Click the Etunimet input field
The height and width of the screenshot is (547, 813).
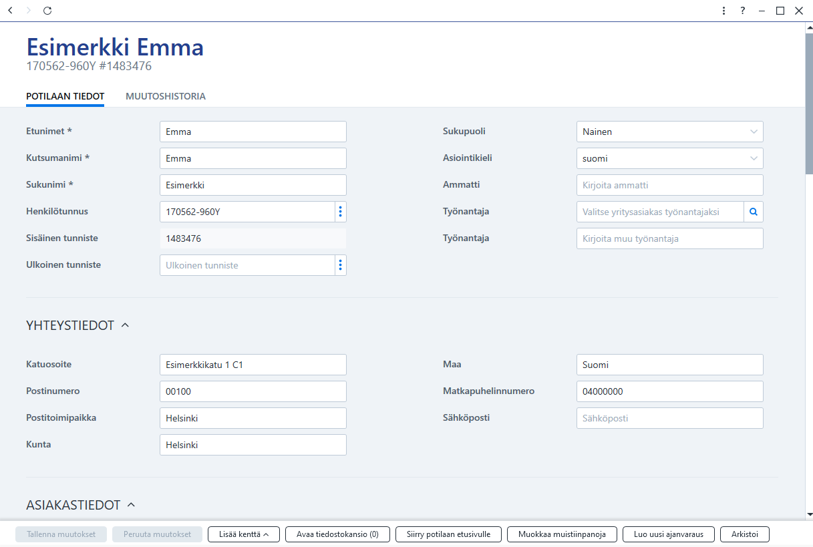[253, 132]
